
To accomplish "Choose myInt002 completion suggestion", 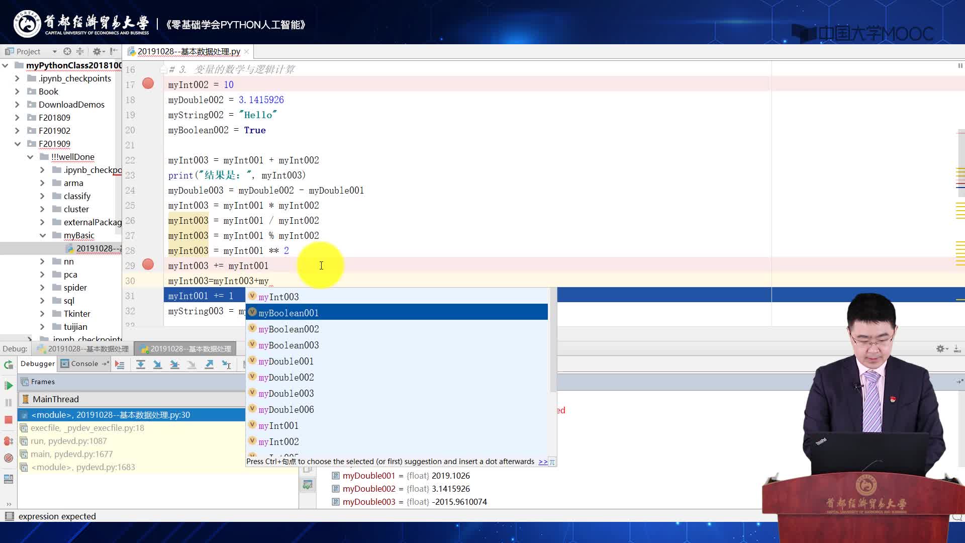I will point(397,441).
